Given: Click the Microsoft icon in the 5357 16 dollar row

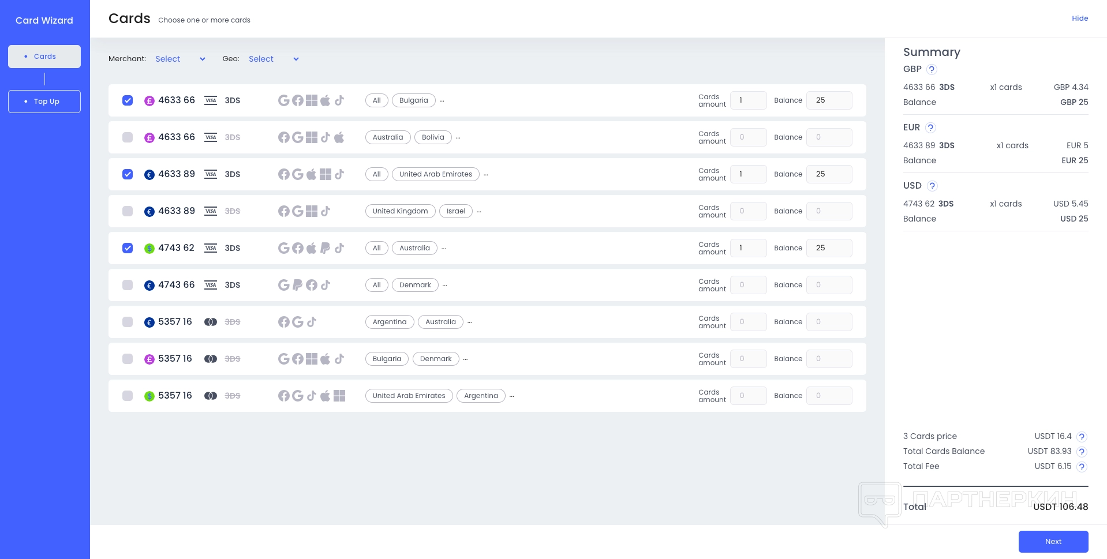Looking at the screenshot, I should pyautogui.click(x=339, y=396).
